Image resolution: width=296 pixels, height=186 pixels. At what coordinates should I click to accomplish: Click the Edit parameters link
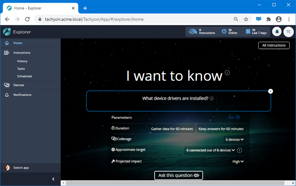coord(234,117)
